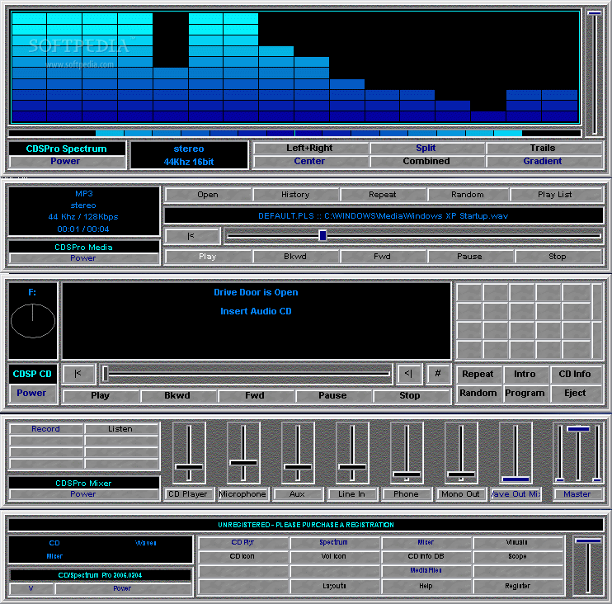Viewport: 612px width, 604px height.
Task: Click the # track number button
Action: pos(438,374)
